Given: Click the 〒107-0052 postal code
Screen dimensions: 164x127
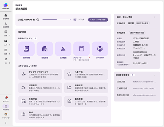Looking at the screenshot, I should pos(139,48).
